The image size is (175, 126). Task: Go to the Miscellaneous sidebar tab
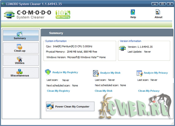pyautogui.click(x=21, y=73)
